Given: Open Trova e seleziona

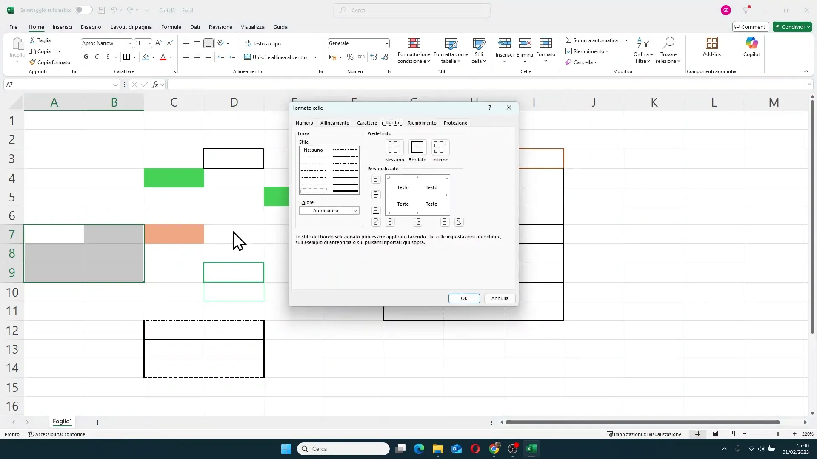Looking at the screenshot, I should (x=668, y=51).
